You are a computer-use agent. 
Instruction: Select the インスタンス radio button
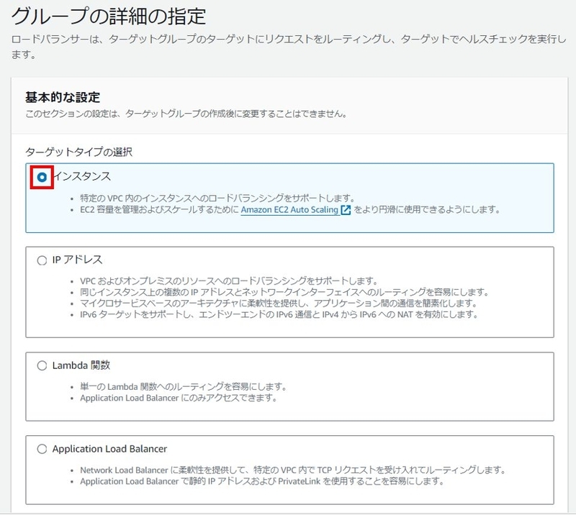click(42, 177)
